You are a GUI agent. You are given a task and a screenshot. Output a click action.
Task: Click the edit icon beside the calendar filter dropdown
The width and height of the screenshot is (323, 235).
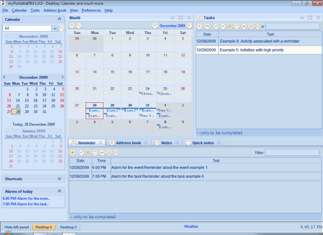click(x=62, y=28)
